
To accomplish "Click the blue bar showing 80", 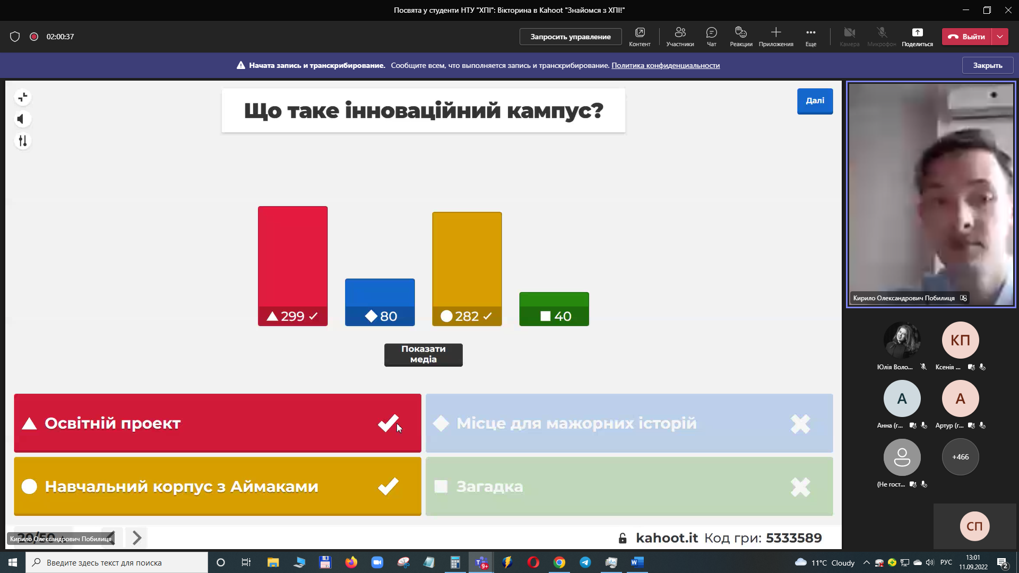I will coord(379,302).
